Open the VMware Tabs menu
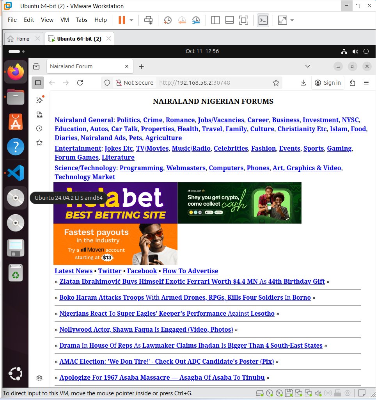This screenshot has height=400, width=376. [x=82, y=20]
